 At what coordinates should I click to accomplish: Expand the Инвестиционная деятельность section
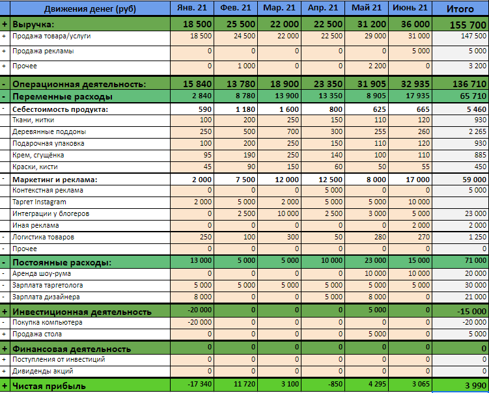pyautogui.click(x=5, y=312)
